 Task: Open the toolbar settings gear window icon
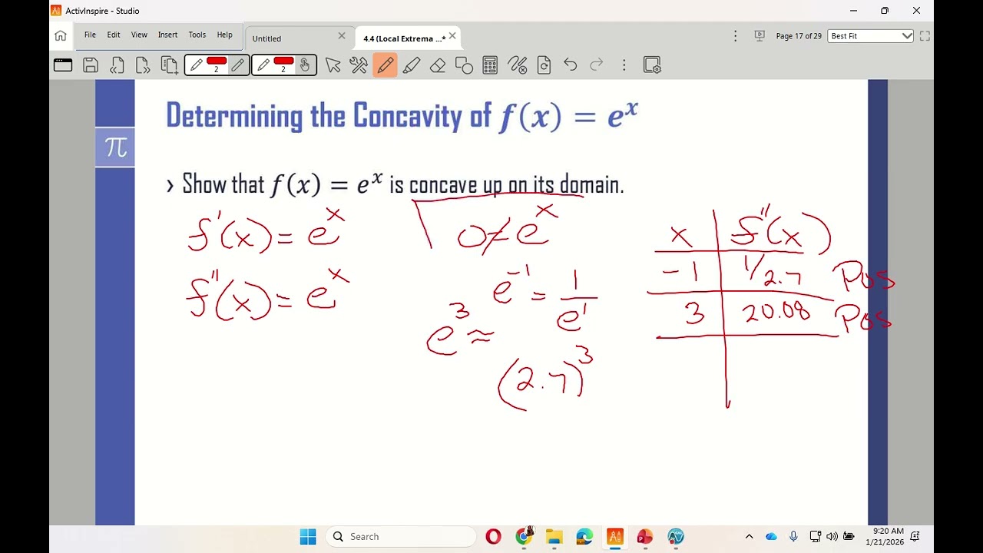[652, 65]
